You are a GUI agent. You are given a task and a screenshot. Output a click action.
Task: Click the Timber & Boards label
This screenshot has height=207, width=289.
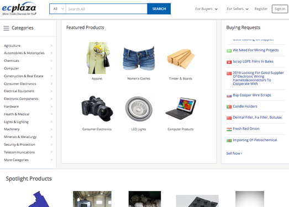click(181, 78)
